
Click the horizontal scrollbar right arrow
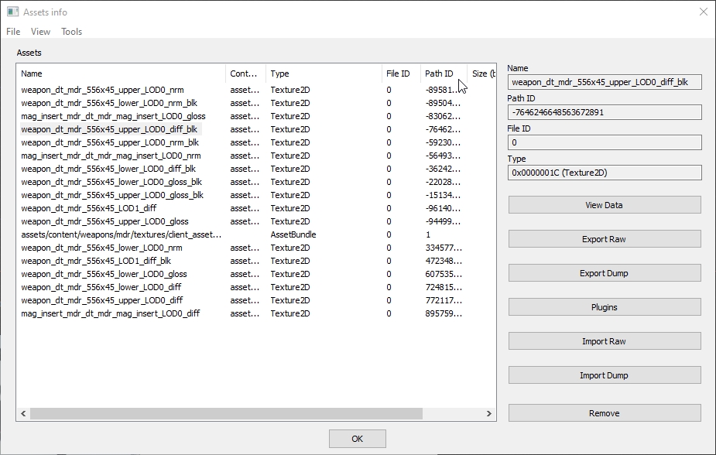click(488, 414)
